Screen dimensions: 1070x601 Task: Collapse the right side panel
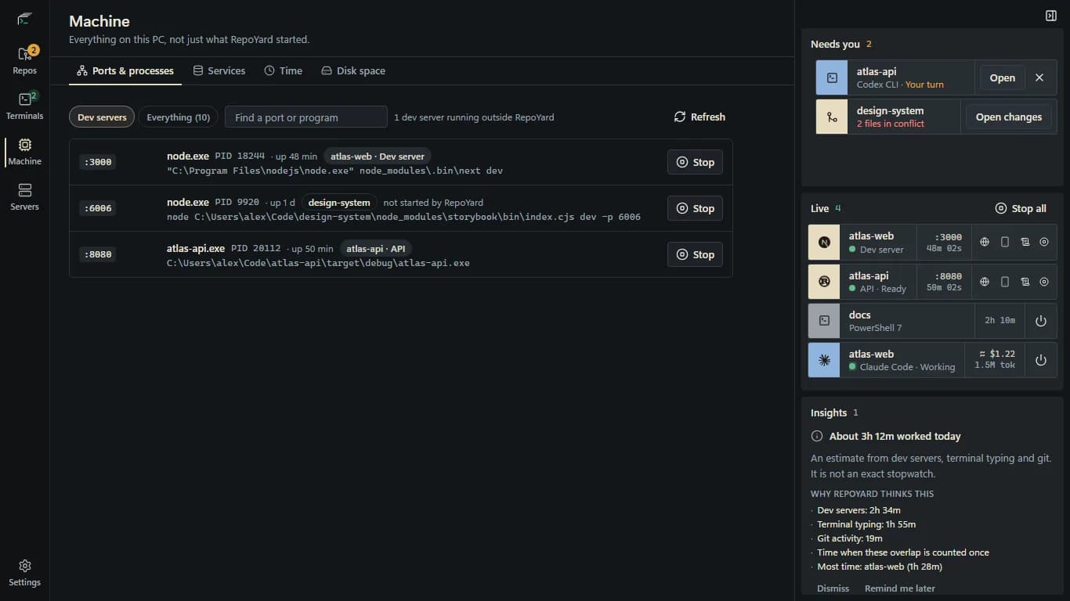pyautogui.click(x=1051, y=16)
